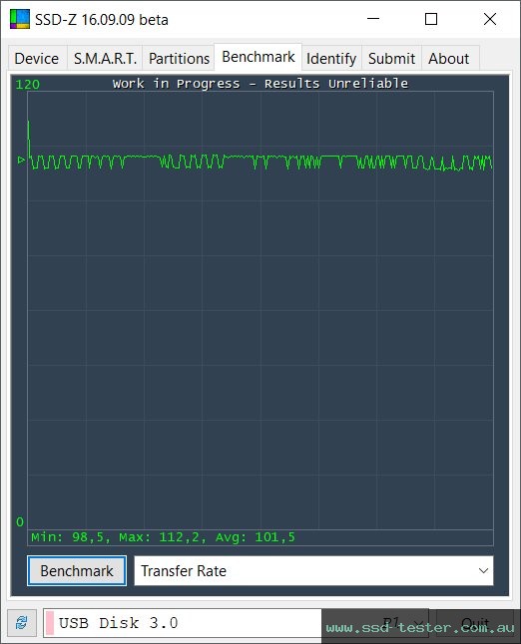Image resolution: width=521 pixels, height=644 pixels.
Task: Minimize the SSD-Z window
Action: [x=373, y=19]
